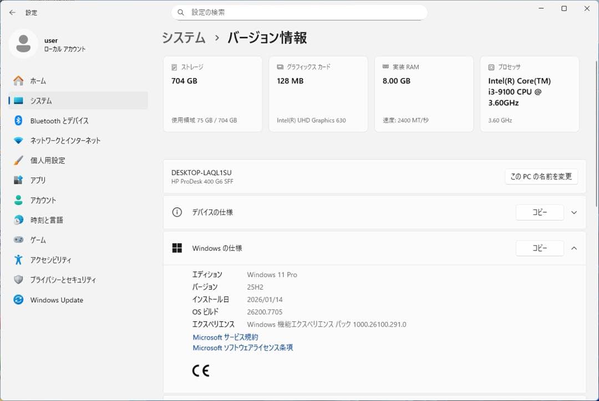Select システム in the sidebar

[x=53, y=101]
